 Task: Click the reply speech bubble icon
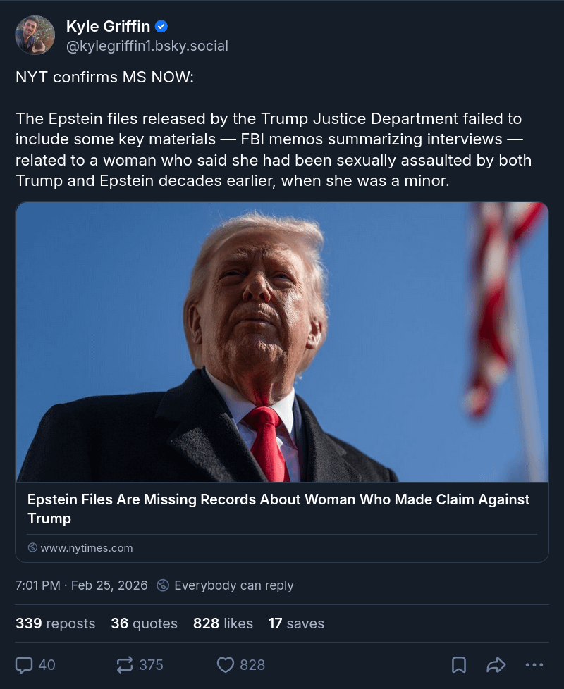tap(24, 665)
